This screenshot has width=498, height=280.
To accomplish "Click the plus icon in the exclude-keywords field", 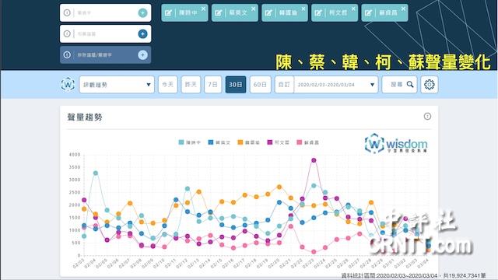I will coord(142,55).
